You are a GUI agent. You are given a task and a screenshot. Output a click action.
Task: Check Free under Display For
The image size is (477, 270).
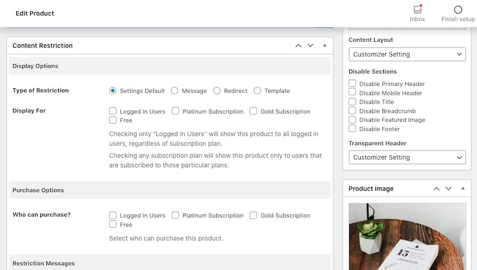coord(113,120)
